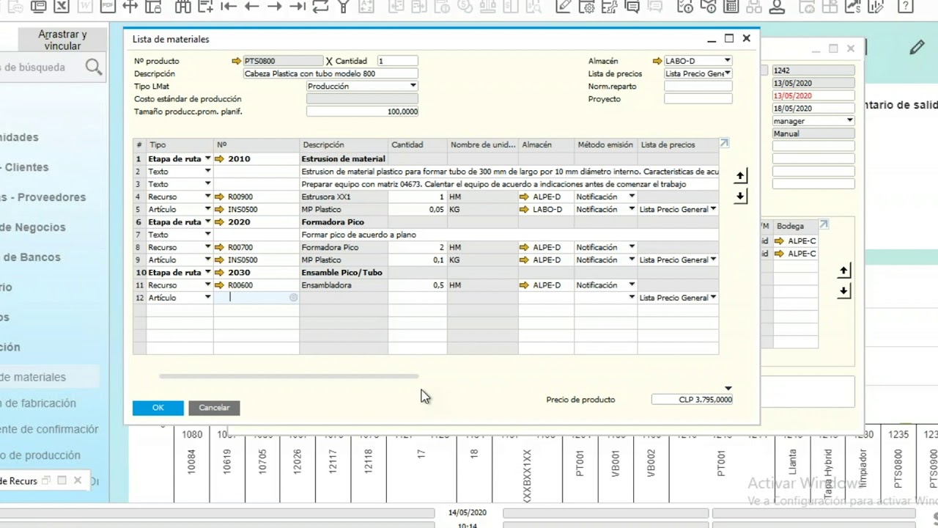Open the Tipo LMat Producción dropdown
The height and width of the screenshot is (528, 938).
413,86
